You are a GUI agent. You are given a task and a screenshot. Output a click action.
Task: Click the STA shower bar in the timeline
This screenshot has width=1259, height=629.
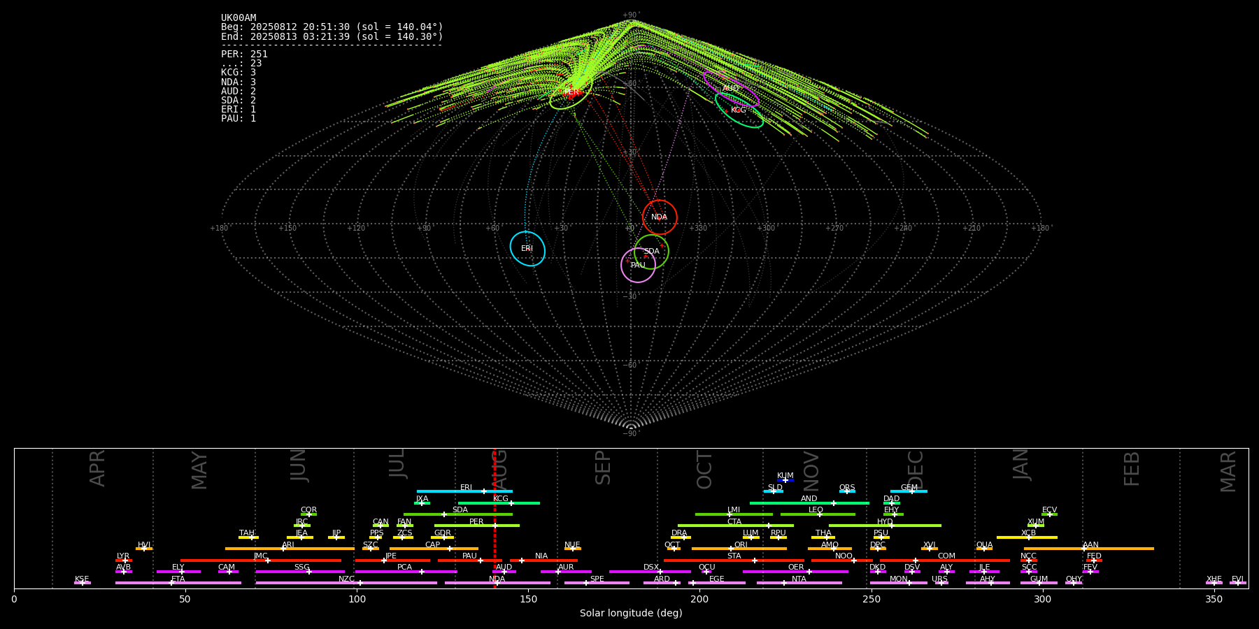pos(734,561)
